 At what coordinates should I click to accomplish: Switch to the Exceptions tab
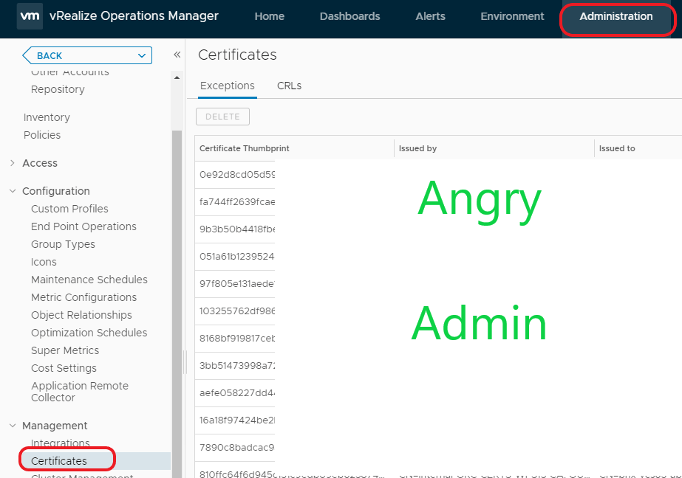[227, 86]
